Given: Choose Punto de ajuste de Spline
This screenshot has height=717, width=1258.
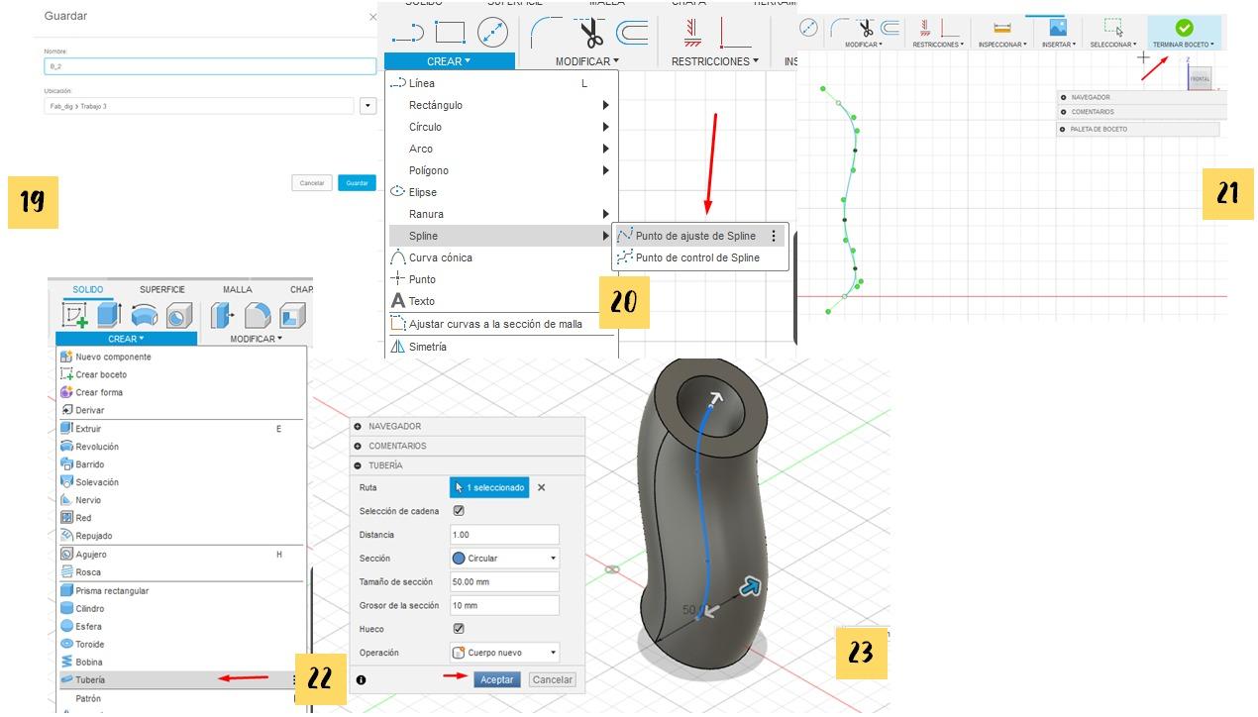Looking at the screenshot, I should click(695, 236).
